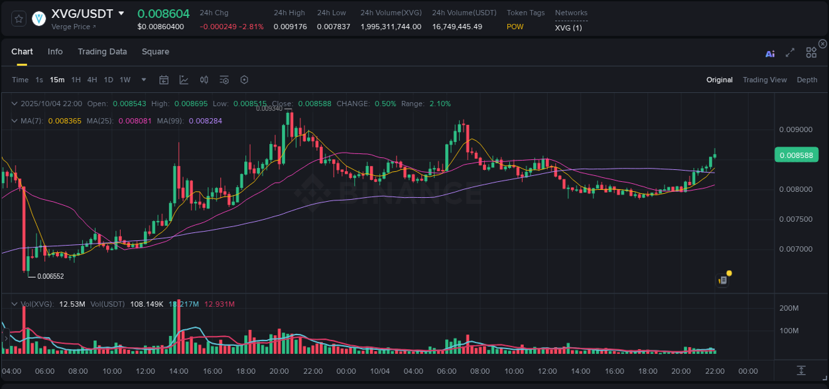Expand chart to fullscreen with diagonal arrows icon
This screenshot has width=829, height=389.
coord(790,54)
